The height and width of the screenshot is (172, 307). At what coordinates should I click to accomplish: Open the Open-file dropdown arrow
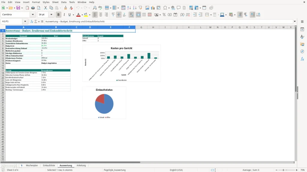(15, 8)
